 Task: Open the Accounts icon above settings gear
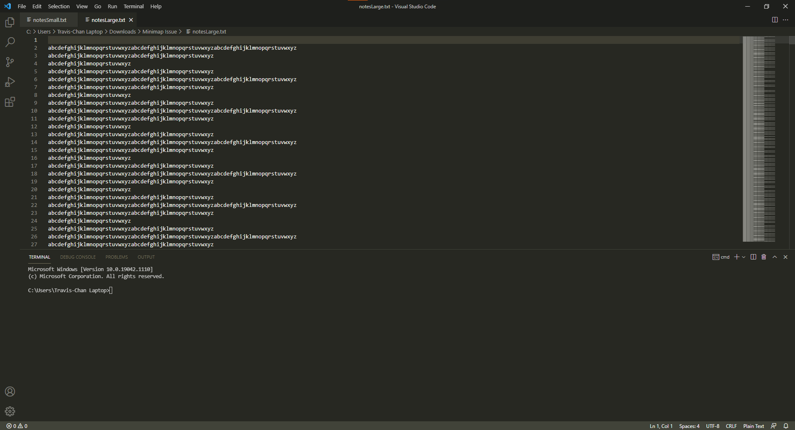(10, 392)
